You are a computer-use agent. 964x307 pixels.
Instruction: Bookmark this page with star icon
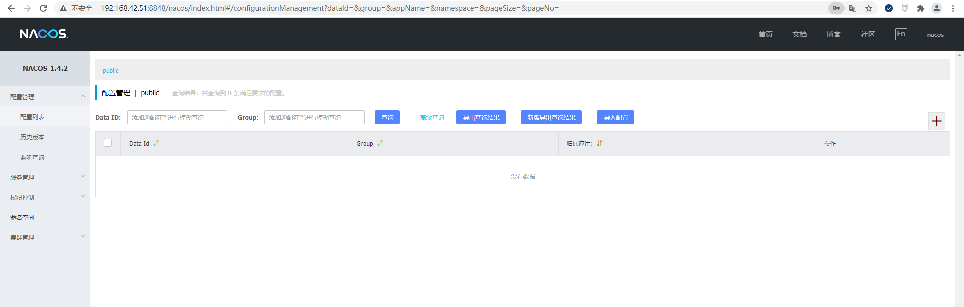click(869, 8)
